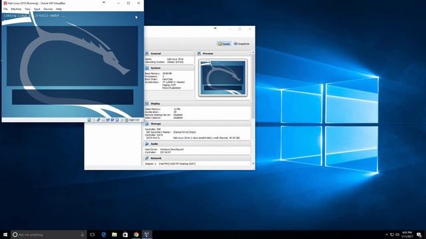
Task: Click the 'Debian (64-bit)' operating system value
Action: (175, 62)
